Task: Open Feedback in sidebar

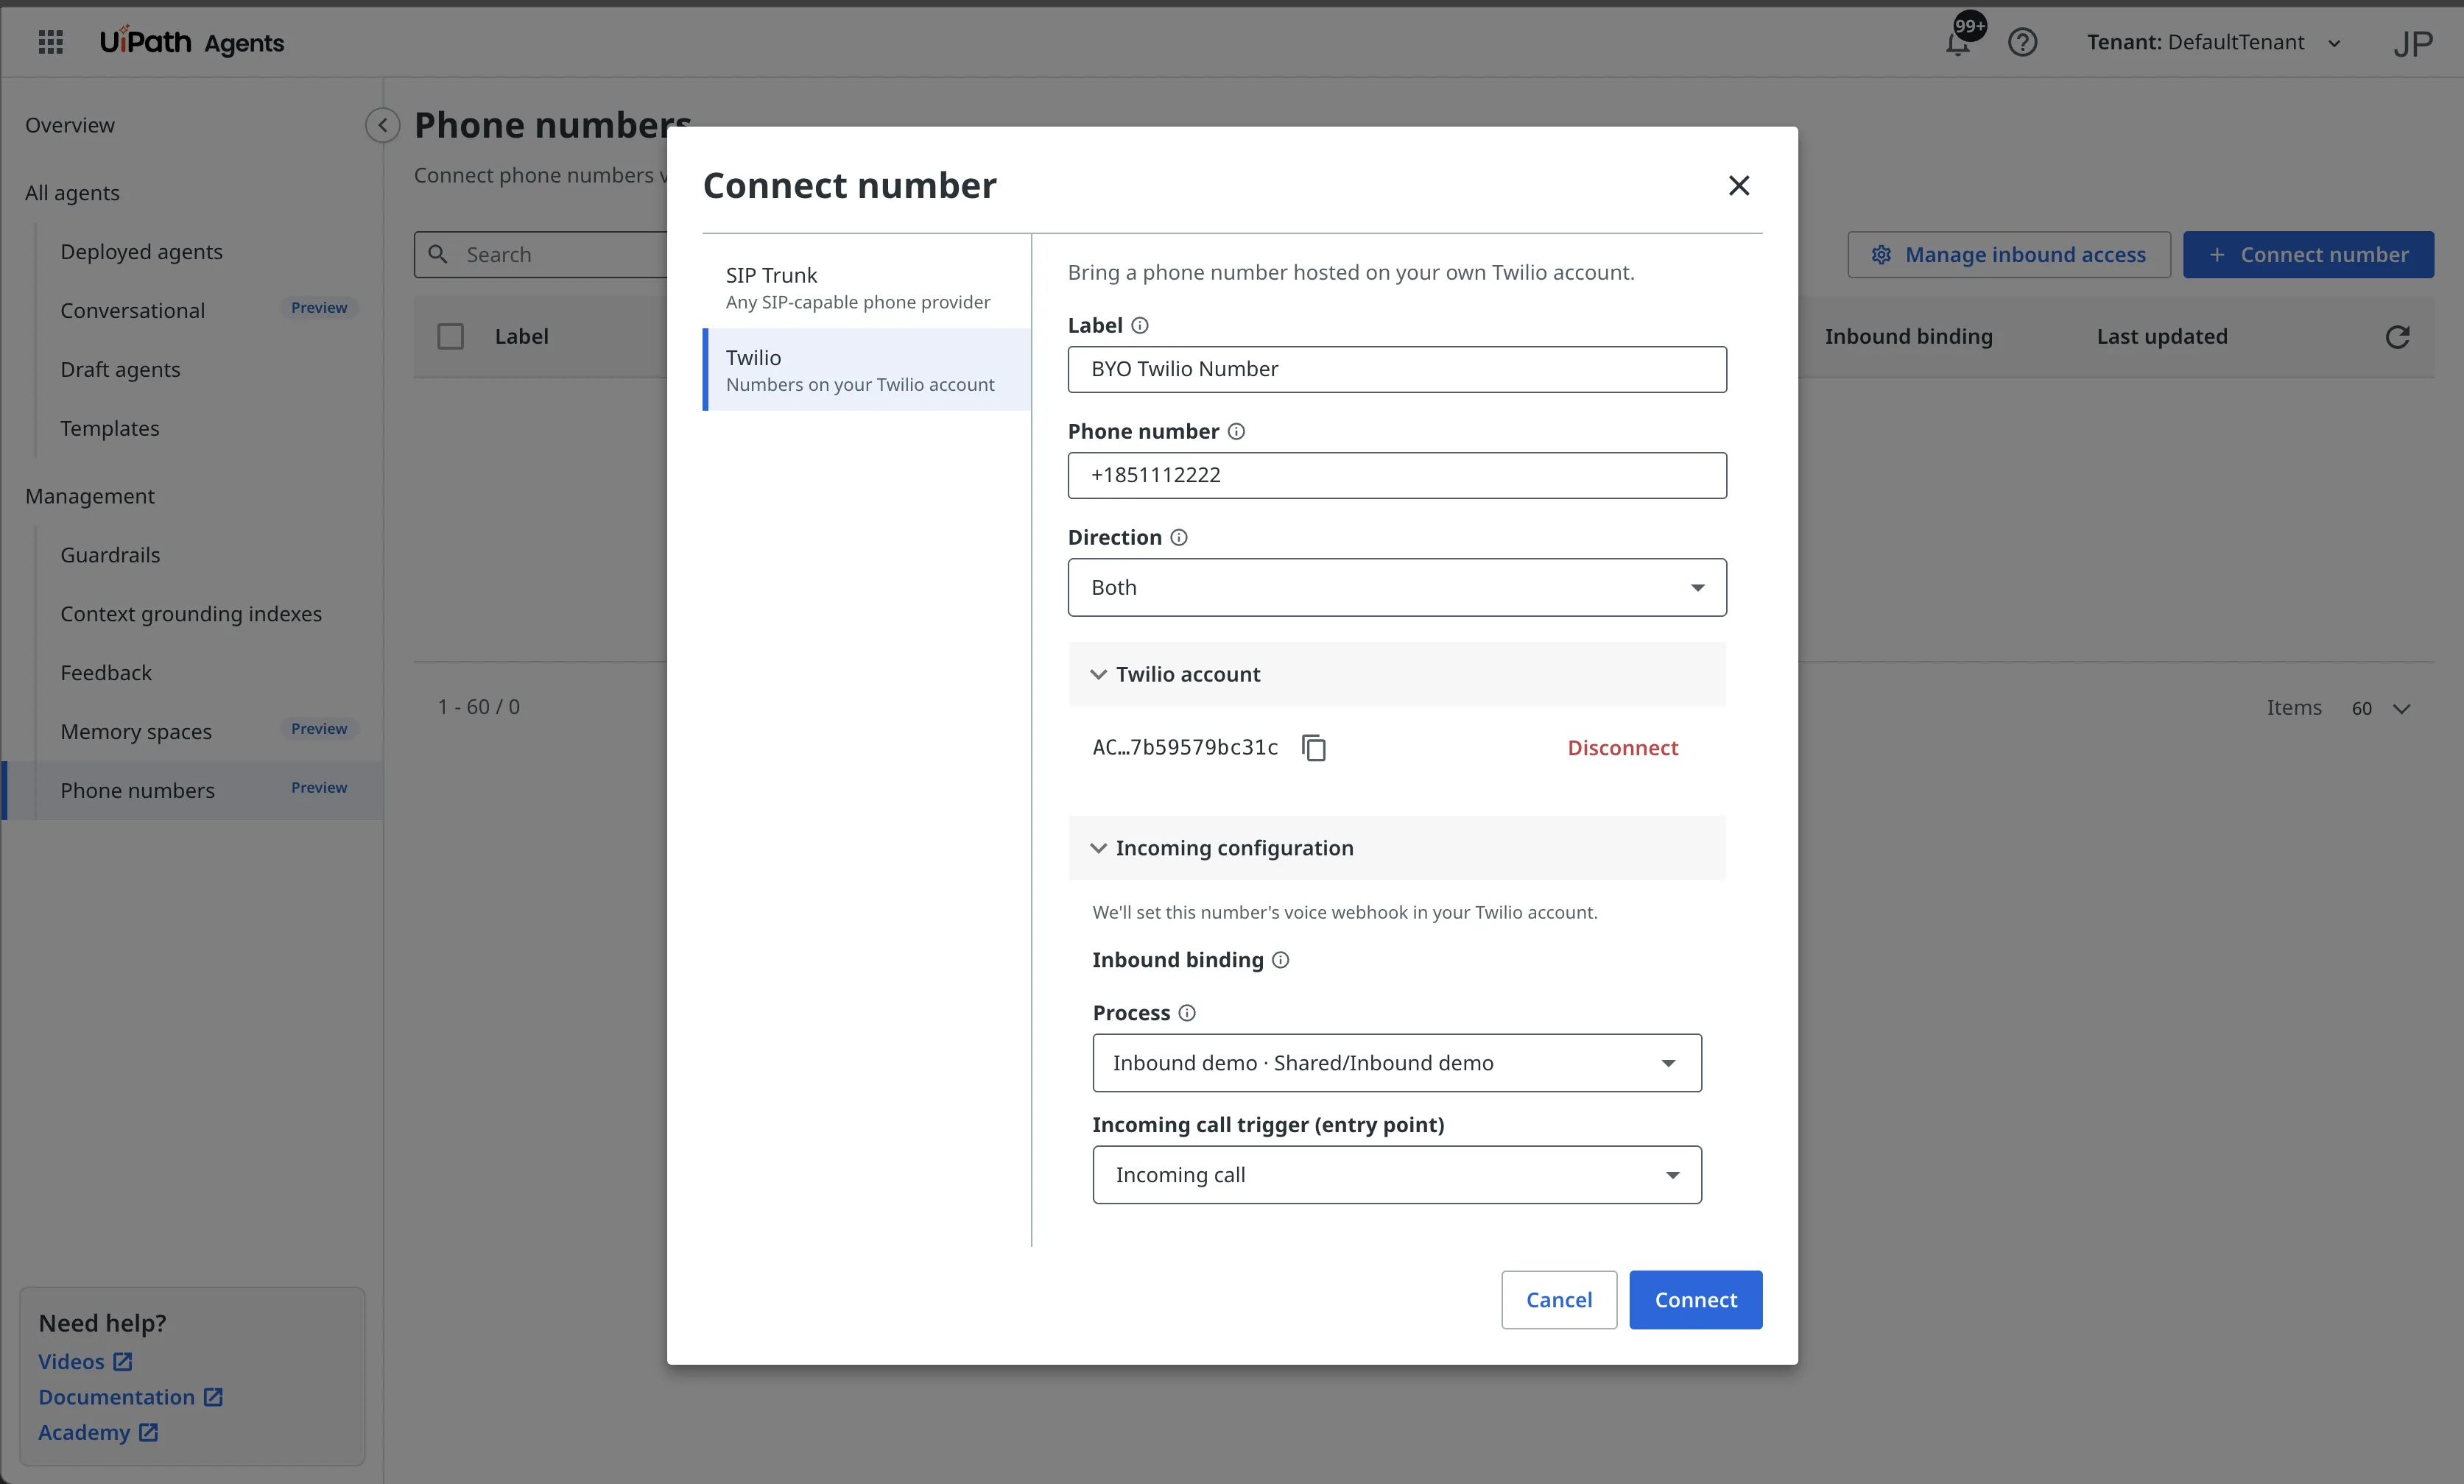Action: [106, 674]
